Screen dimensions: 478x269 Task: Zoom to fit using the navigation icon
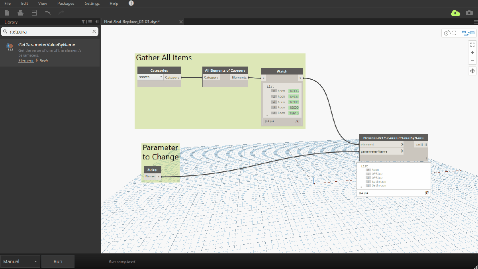(472, 44)
